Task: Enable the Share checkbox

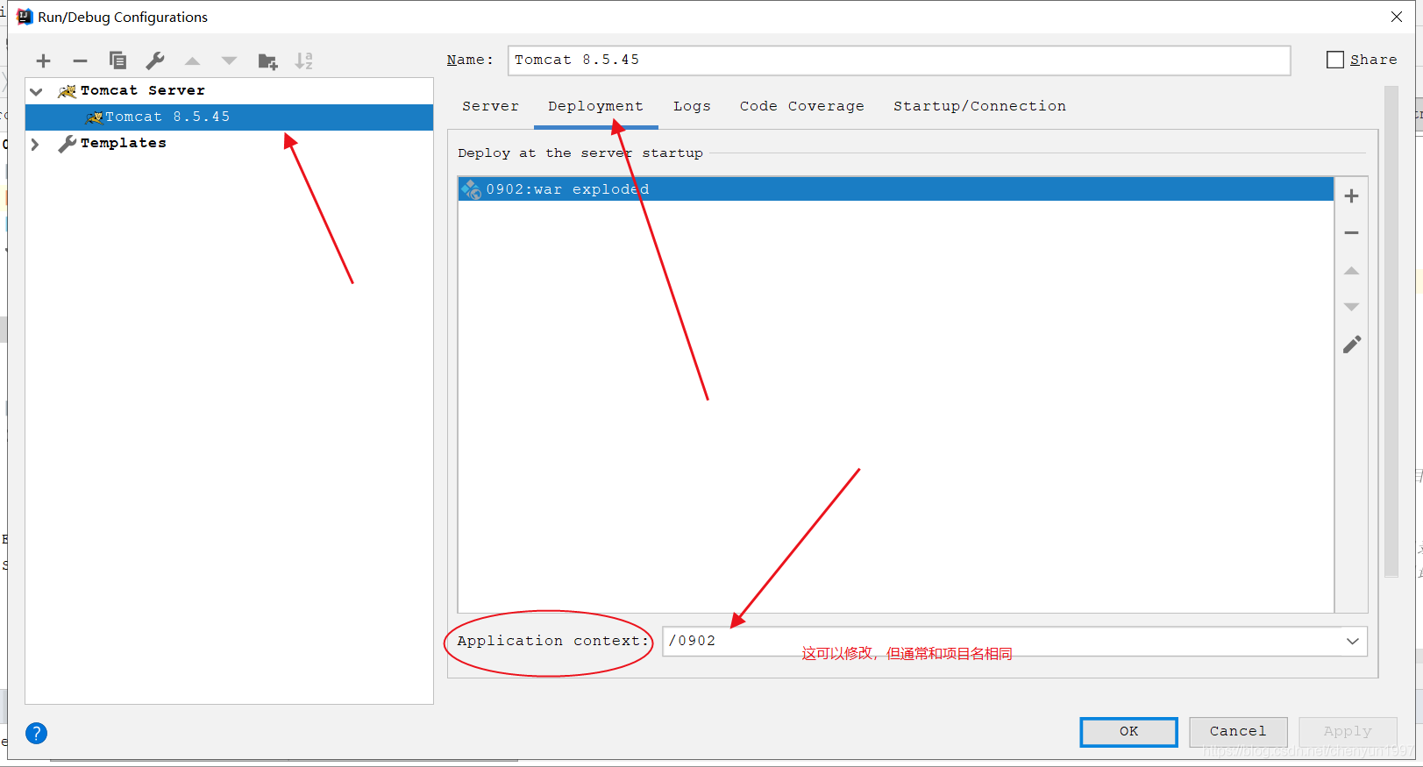Action: pos(1335,60)
